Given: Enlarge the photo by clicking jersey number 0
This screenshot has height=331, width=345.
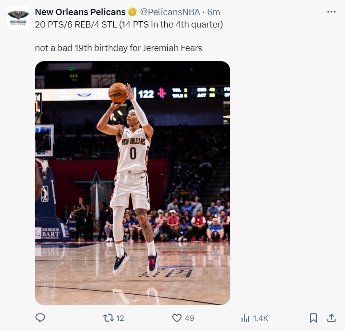Looking at the screenshot, I should coord(133,153).
